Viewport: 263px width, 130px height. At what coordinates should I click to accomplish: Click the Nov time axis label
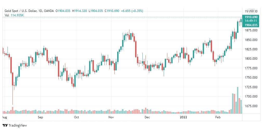pyautogui.click(x=111, y=117)
